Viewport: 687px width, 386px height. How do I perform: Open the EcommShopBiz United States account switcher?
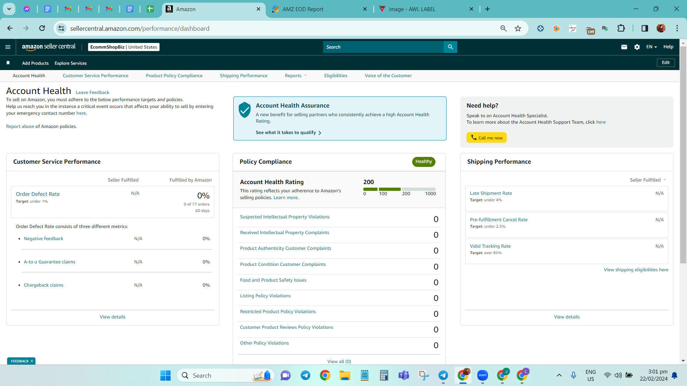124,47
